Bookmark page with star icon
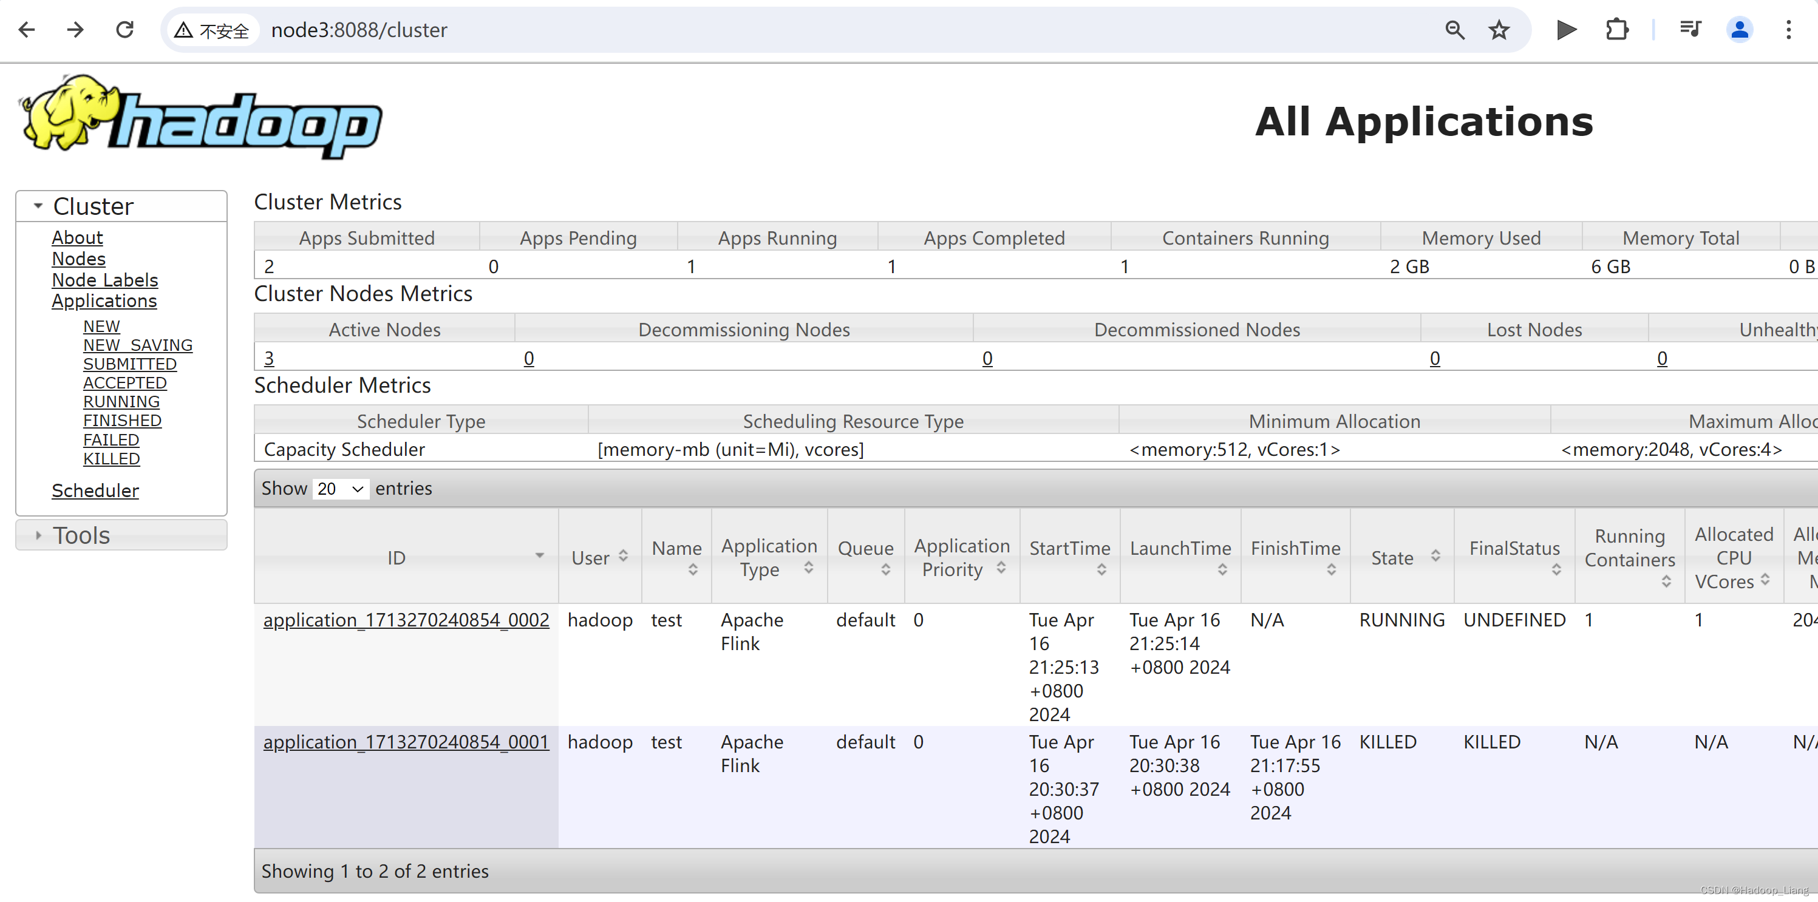The image size is (1818, 902). 1498,30
